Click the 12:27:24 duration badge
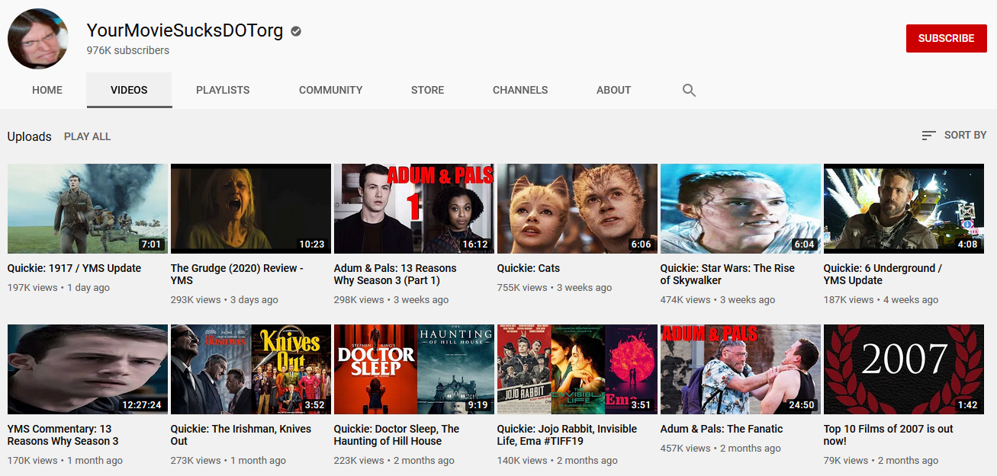997x476 pixels. tap(142, 405)
